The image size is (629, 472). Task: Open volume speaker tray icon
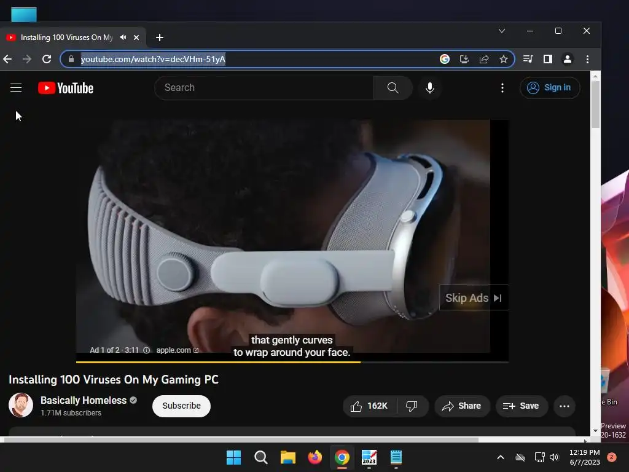554,457
